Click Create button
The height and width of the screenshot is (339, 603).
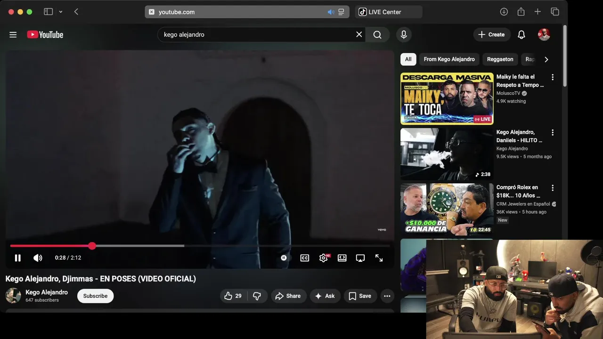[492, 34]
